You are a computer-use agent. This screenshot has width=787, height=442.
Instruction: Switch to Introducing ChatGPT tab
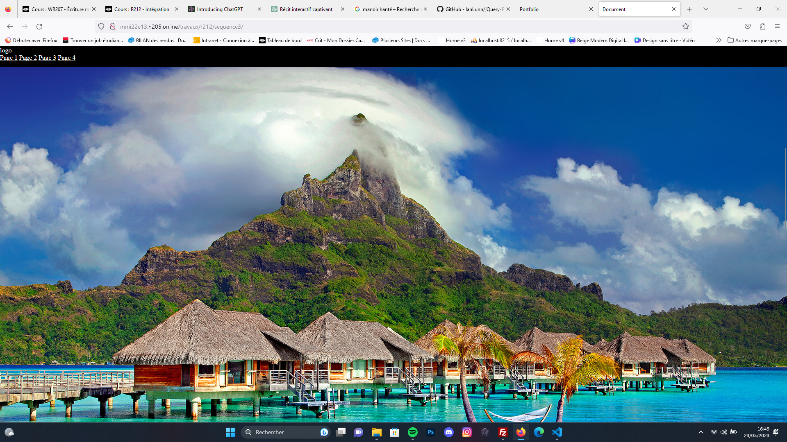pos(220,9)
